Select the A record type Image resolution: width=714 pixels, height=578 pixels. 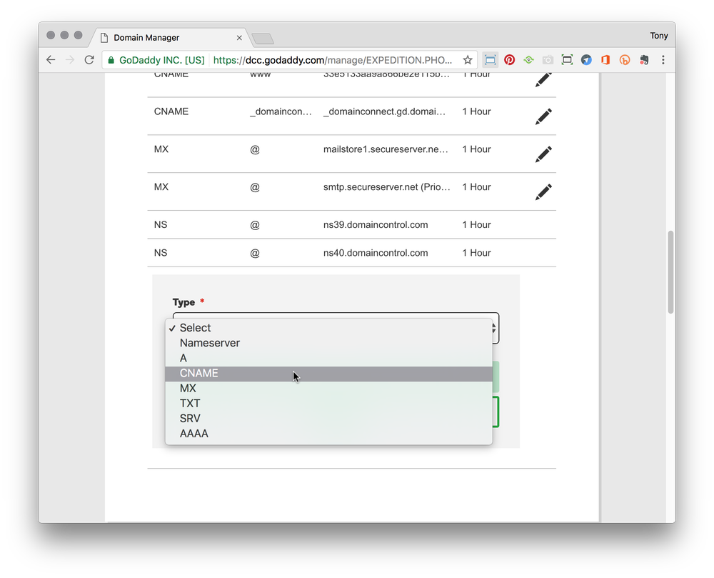click(x=328, y=357)
